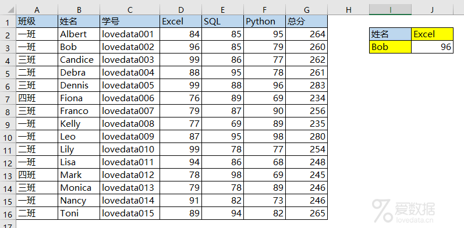Click the 姓名 header cell in column B

[79, 22]
